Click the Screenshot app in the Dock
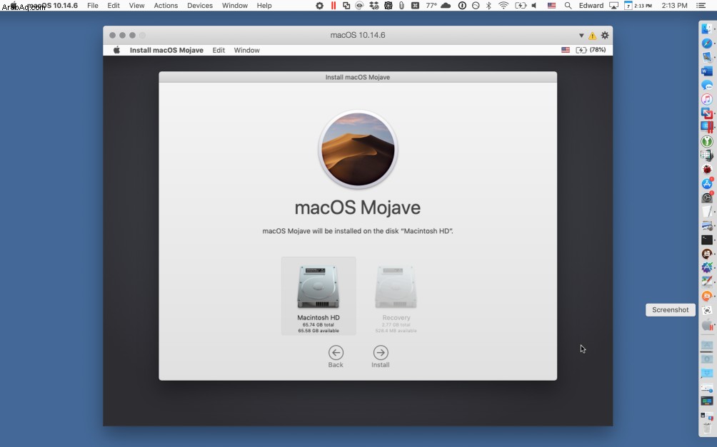717x447 pixels. (x=707, y=310)
